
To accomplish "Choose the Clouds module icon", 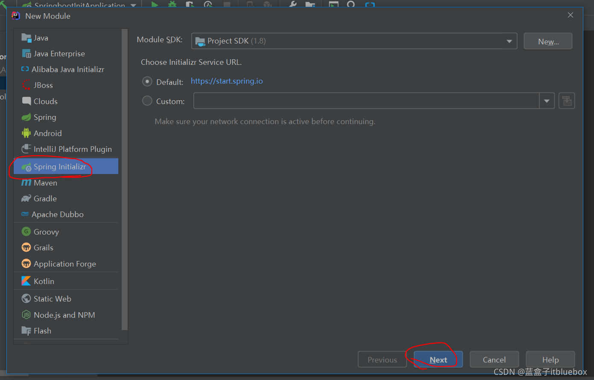I will pyautogui.click(x=26, y=101).
